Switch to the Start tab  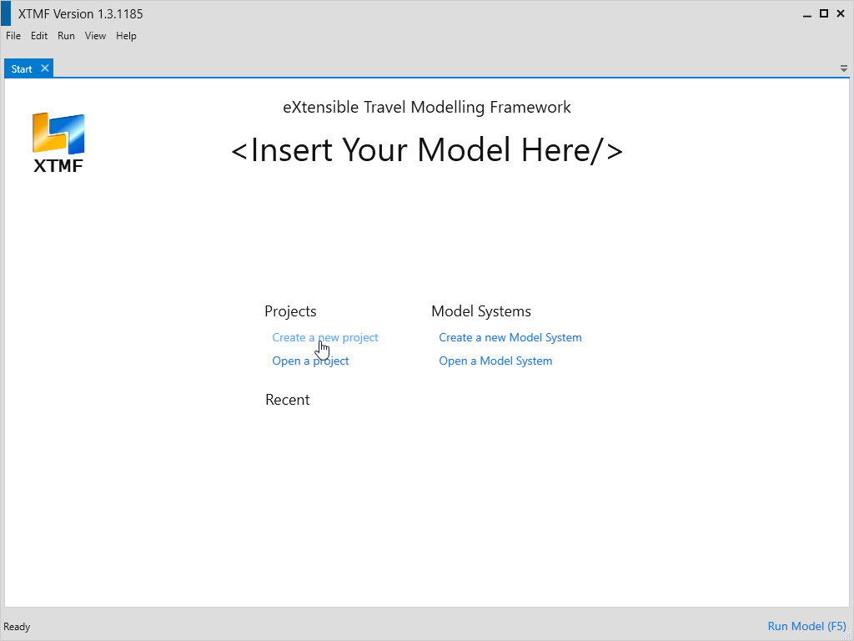coord(22,69)
